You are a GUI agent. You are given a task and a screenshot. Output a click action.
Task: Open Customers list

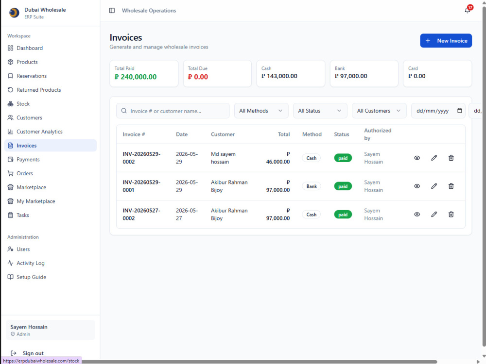pyautogui.click(x=51, y=117)
